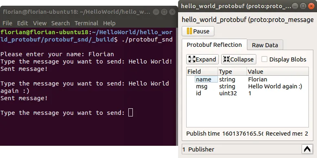Viewport: 317px width, 158px height.
Task: Toggle the Publisher section arrow
Action: coord(307,149)
